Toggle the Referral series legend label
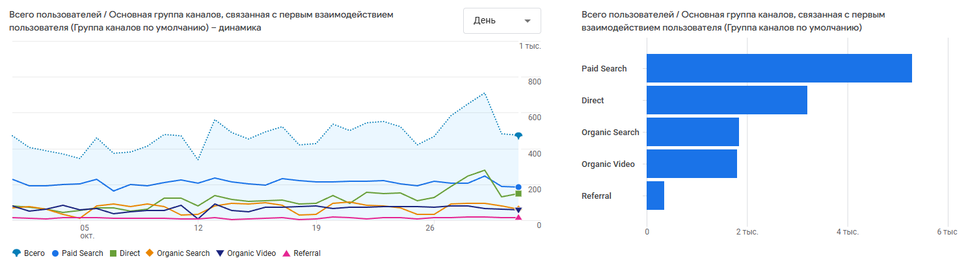 click(307, 253)
